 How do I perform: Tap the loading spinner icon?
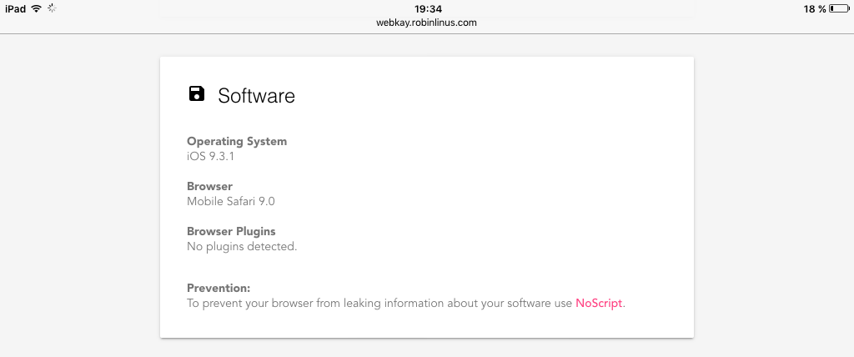coord(52,8)
